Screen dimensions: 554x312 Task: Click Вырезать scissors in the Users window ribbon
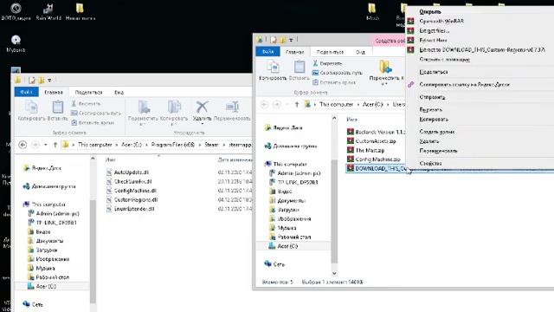click(327, 63)
